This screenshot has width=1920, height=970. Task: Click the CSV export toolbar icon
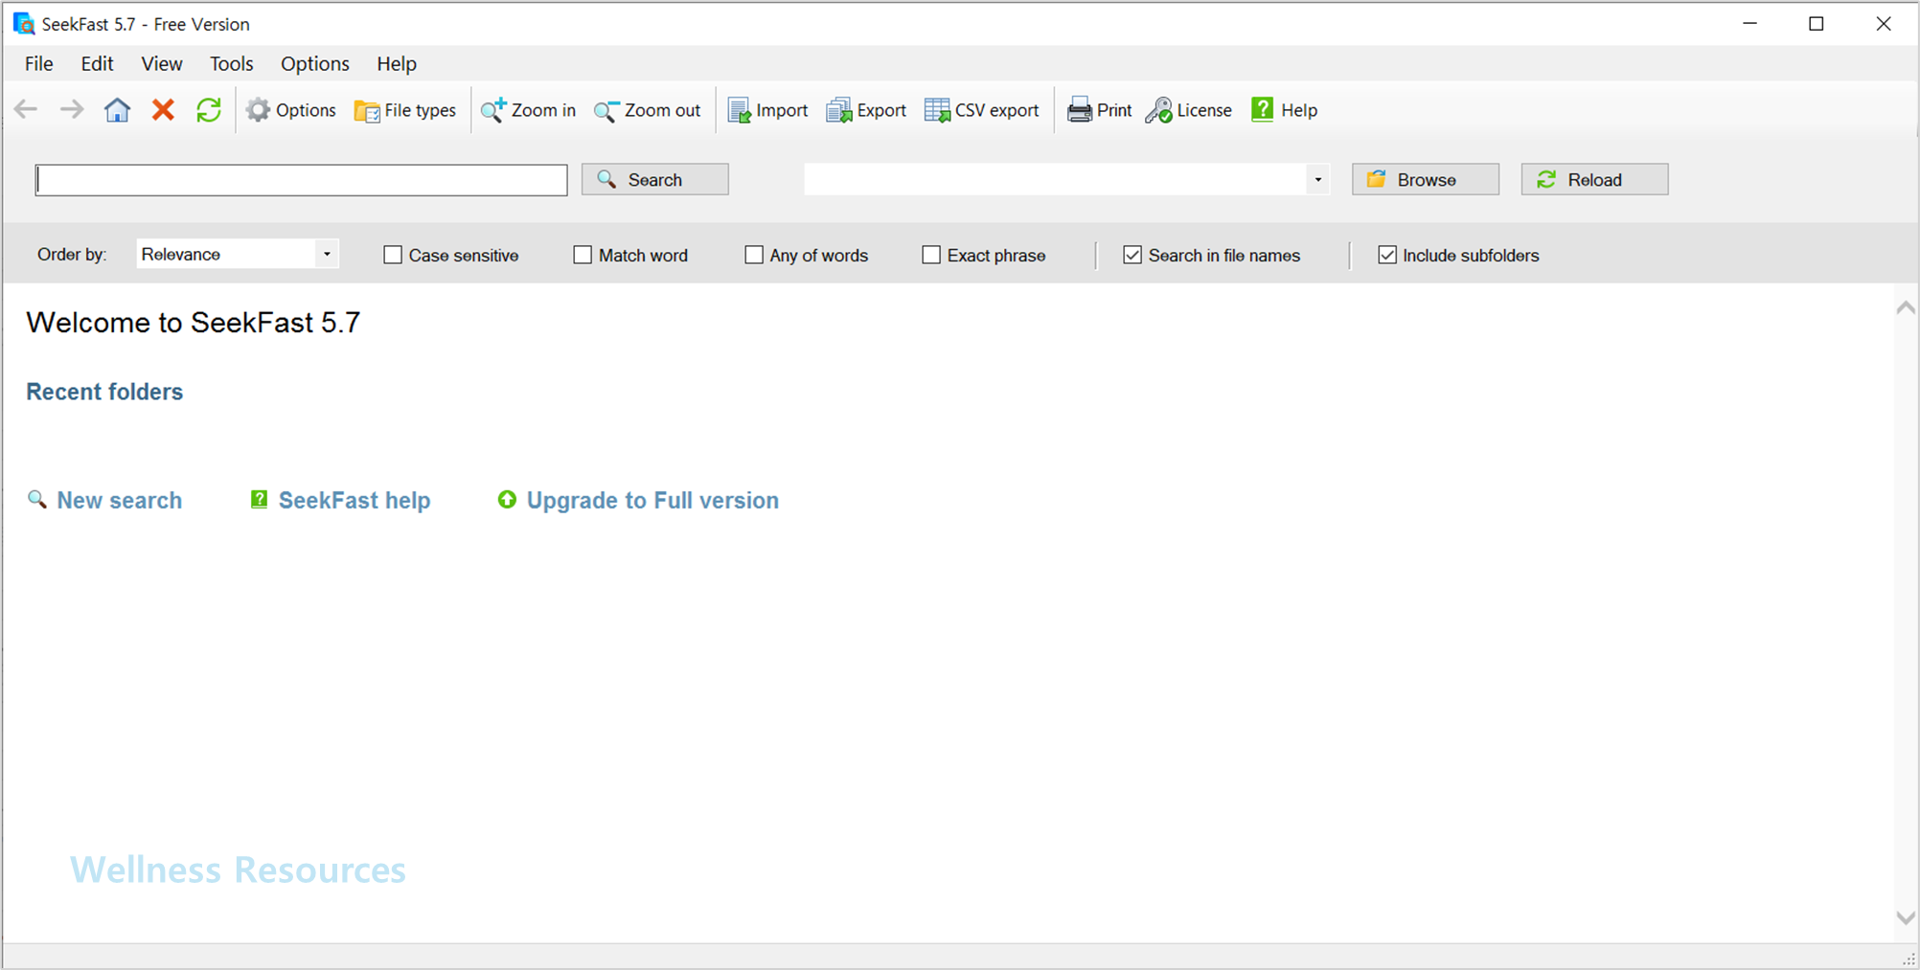(x=981, y=110)
